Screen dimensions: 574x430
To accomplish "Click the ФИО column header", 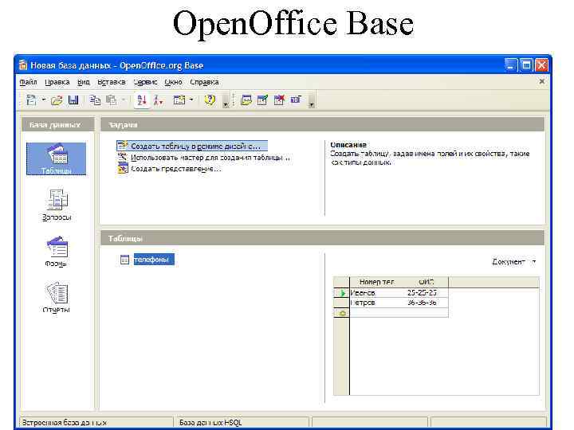I will (x=426, y=282).
